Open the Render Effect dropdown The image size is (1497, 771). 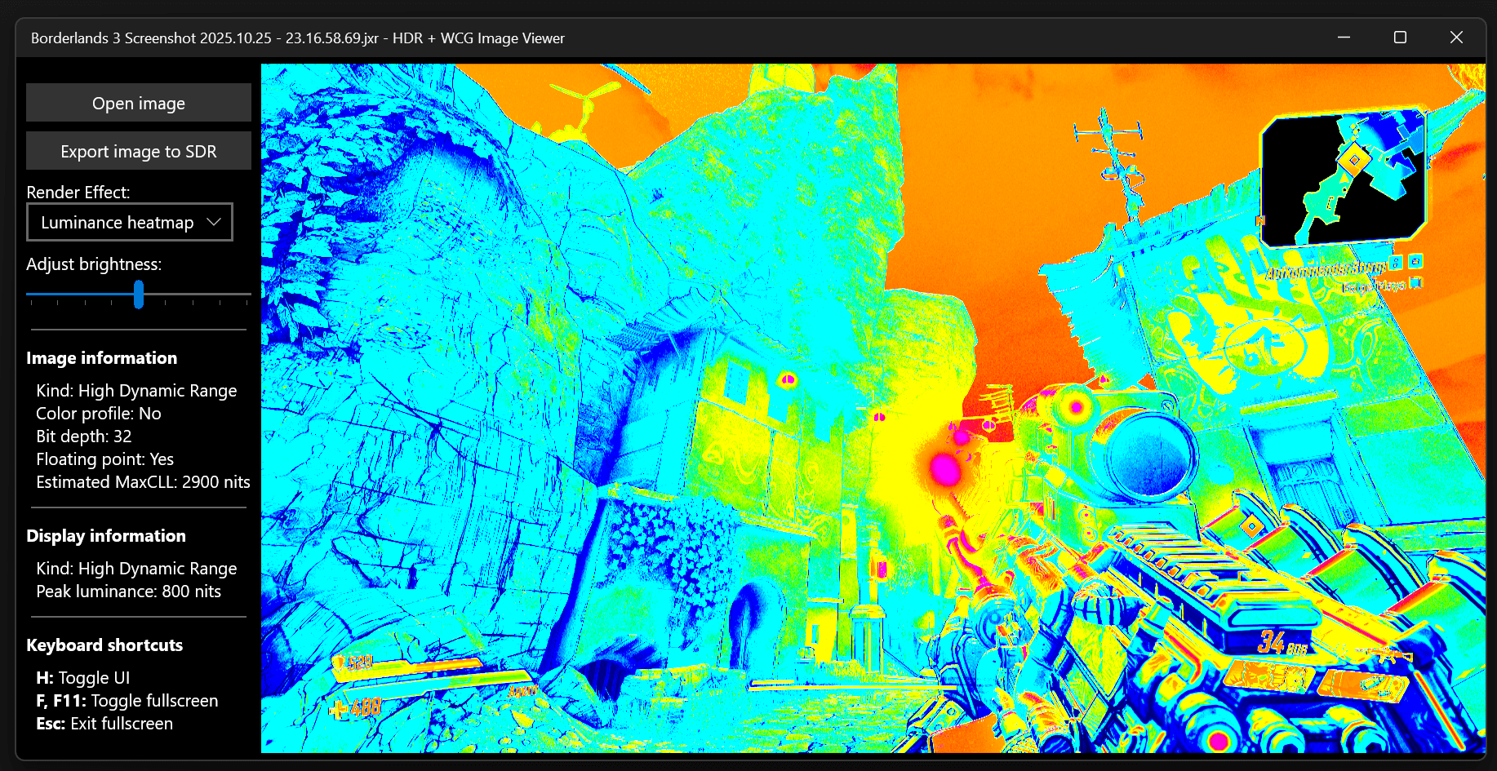click(x=130, y=222)
